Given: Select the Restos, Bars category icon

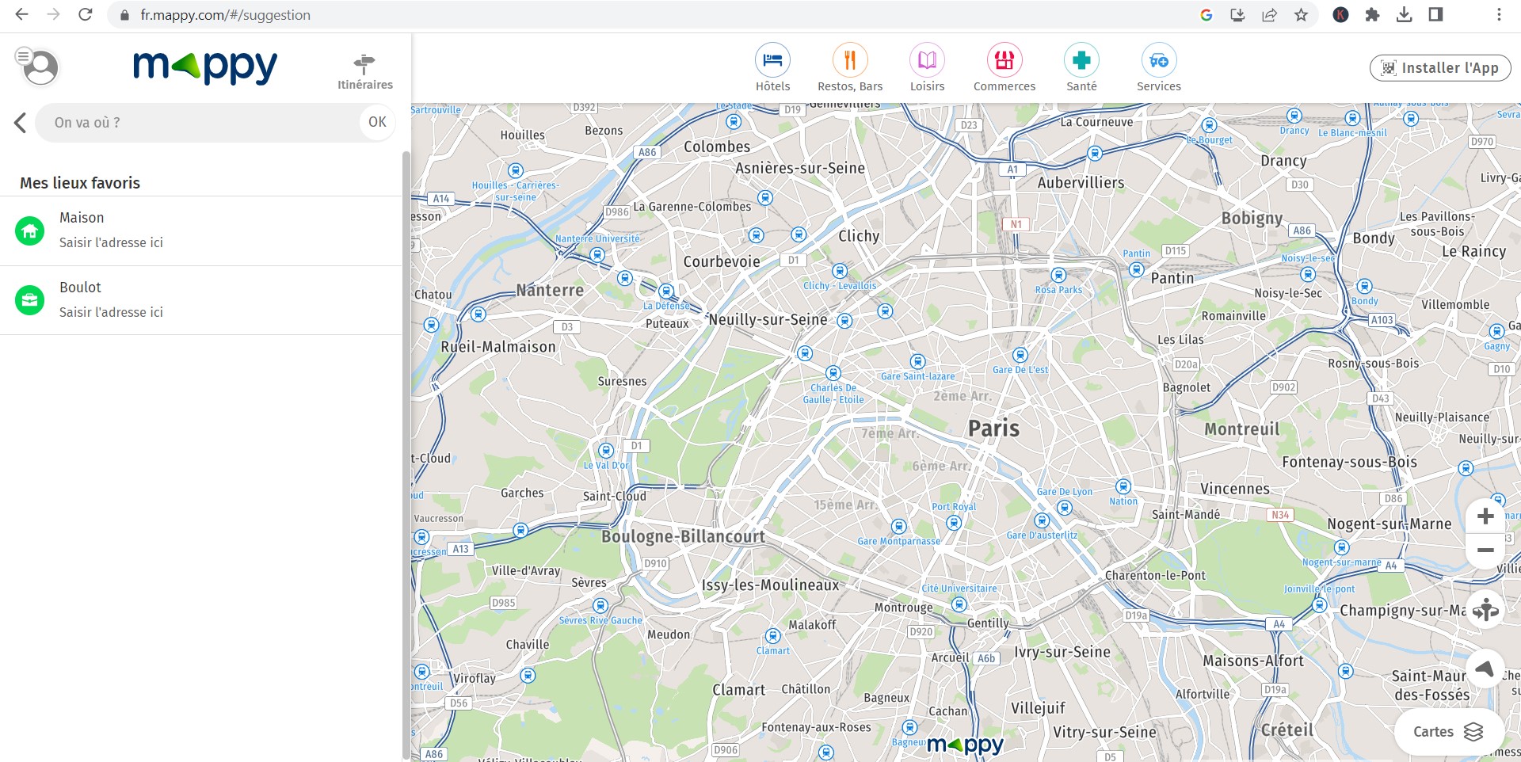Looking at the screenshot, I should pos(849,61).
